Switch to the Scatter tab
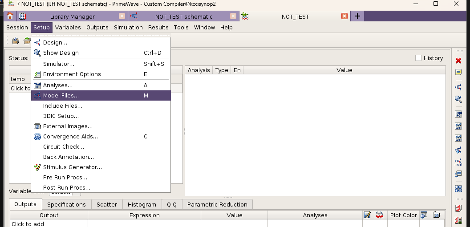Screen dimensions: 470x227 pyautogui.click(x=107, y=204)
